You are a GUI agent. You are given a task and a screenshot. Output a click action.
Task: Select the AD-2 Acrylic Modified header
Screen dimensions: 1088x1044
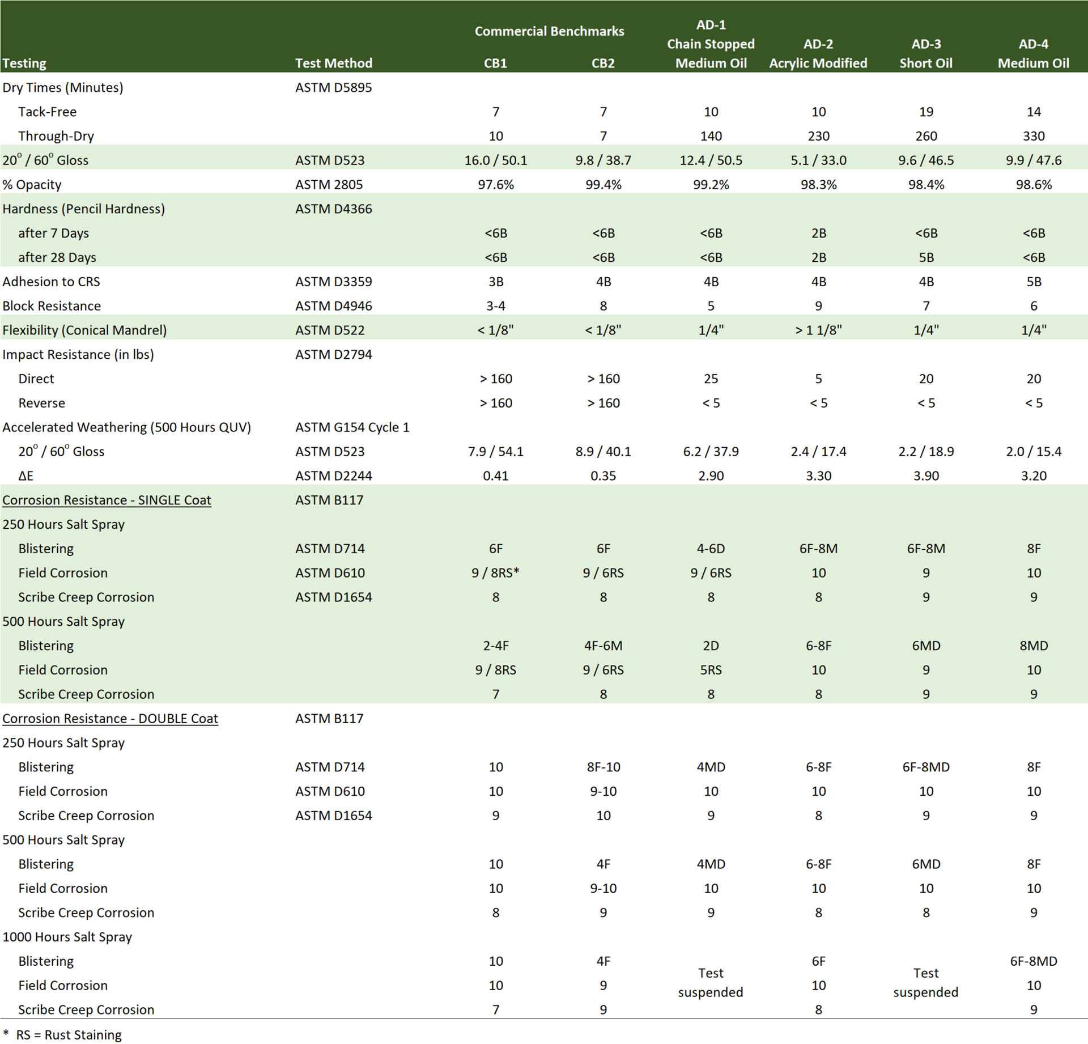click(818, 54)
